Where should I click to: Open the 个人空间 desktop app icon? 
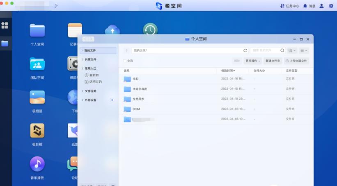point(37,31)
